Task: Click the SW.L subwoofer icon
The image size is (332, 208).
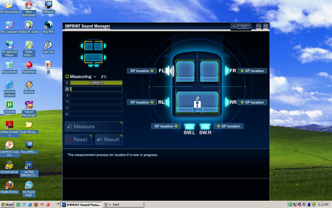Action: coord(189,127)
